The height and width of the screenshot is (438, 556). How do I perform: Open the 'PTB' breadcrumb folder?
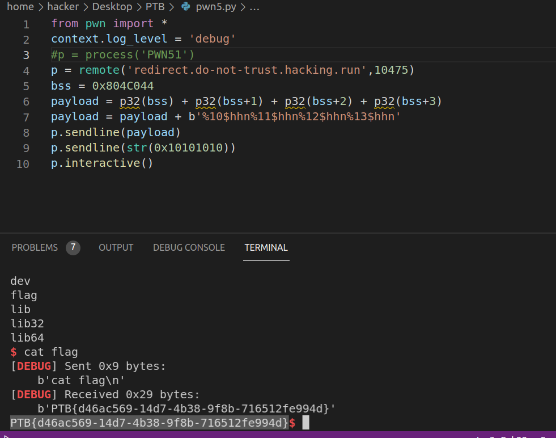tap(155, 7)
